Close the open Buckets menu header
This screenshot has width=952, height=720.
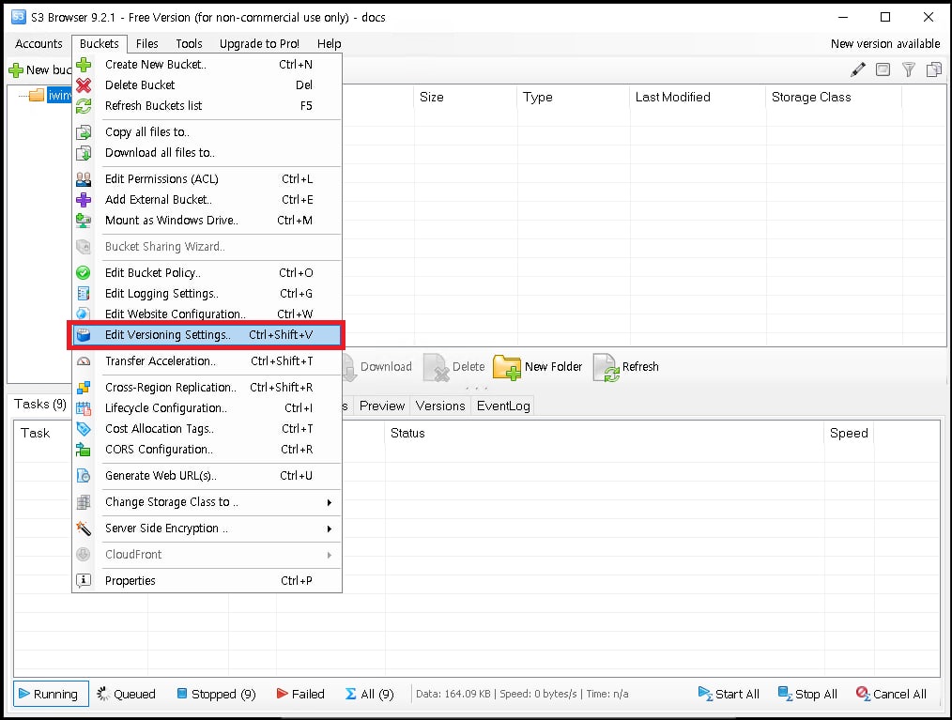pyautogui.click(x=99, y=44)
